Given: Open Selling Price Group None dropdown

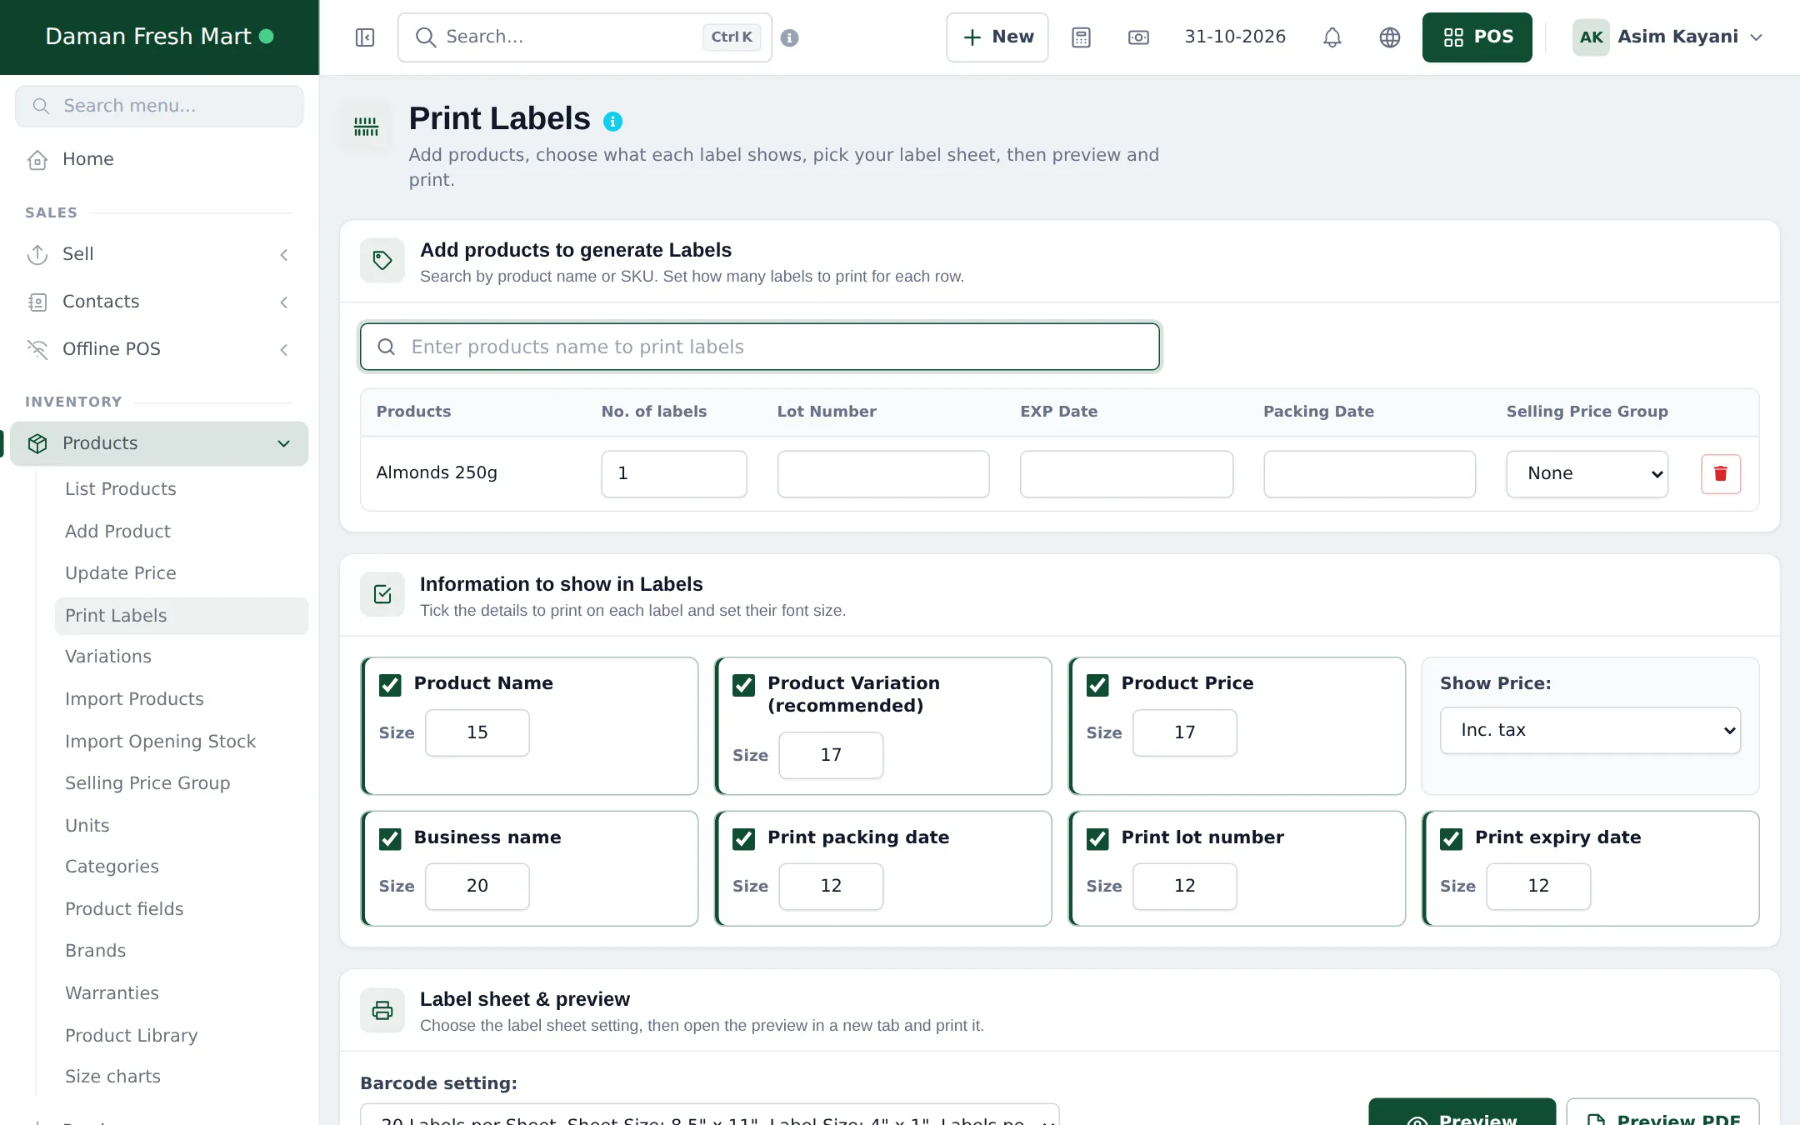Looking at the screenshot, I should tap(1587, 474).
